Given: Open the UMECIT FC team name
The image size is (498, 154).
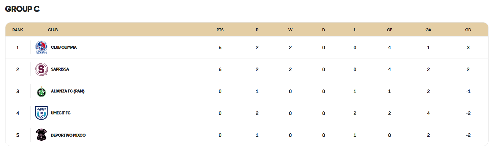Looking at the screenshot, I should pos(61,113).
